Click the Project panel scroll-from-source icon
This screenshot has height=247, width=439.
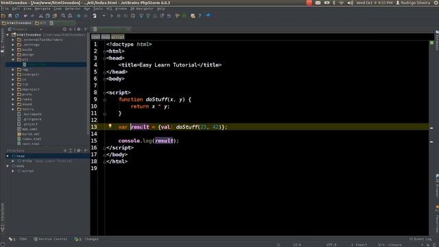coord(64,29)
